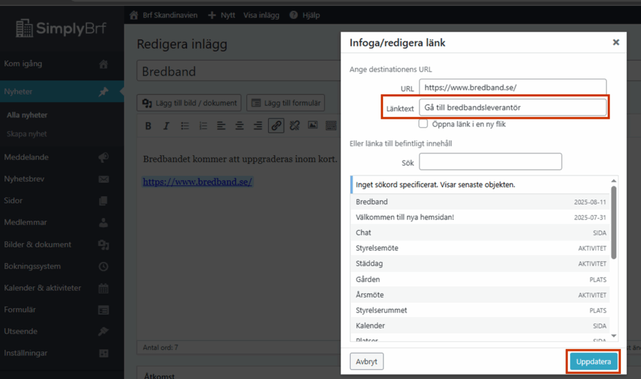Click the Sök search field
This screenshot has height=379, width=641.
491,162
